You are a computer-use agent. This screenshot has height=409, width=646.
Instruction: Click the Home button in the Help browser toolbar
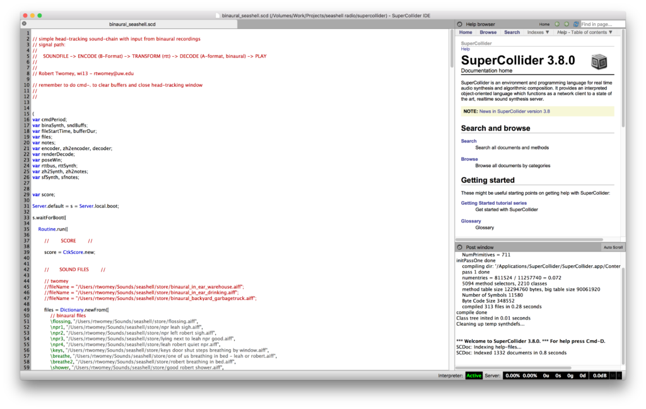(x=544, y=25)
